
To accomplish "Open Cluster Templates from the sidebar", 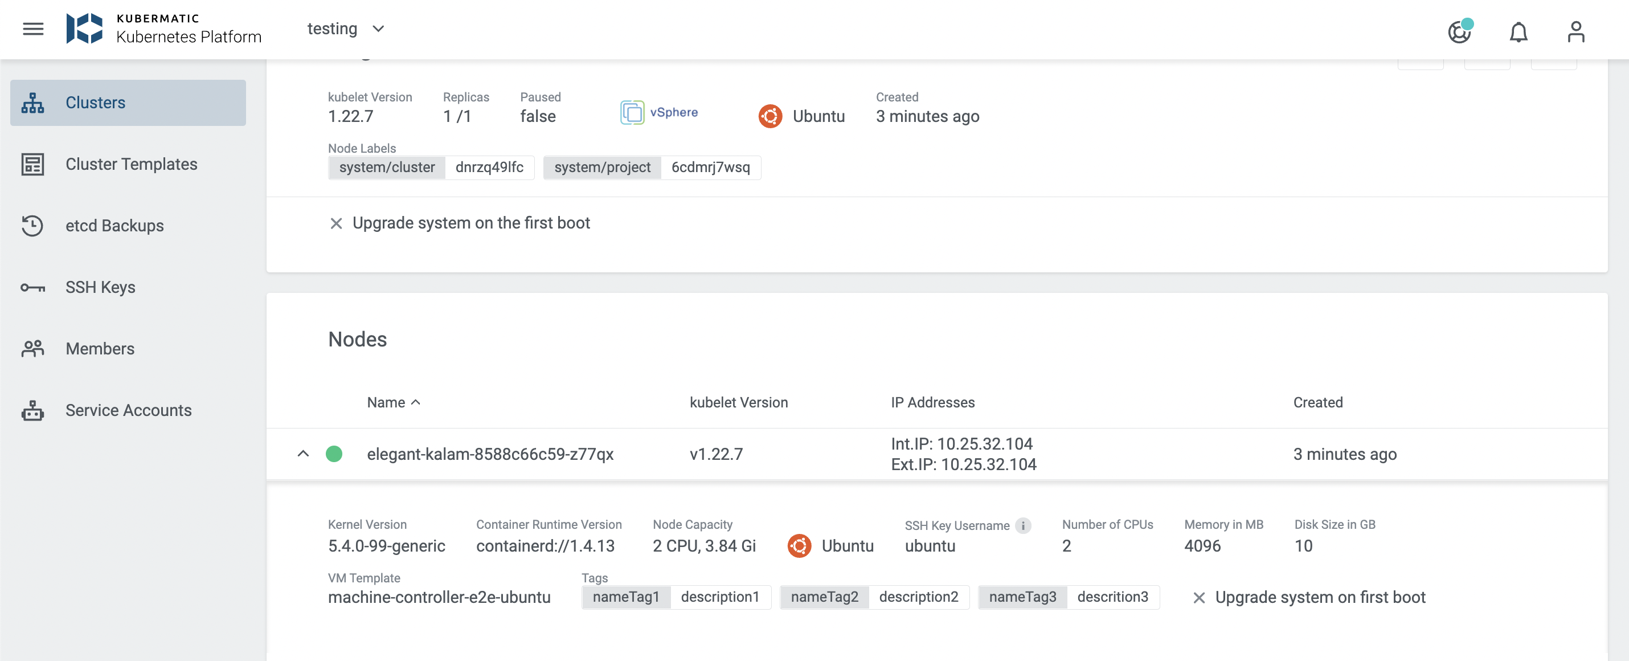I will (131, 164).
